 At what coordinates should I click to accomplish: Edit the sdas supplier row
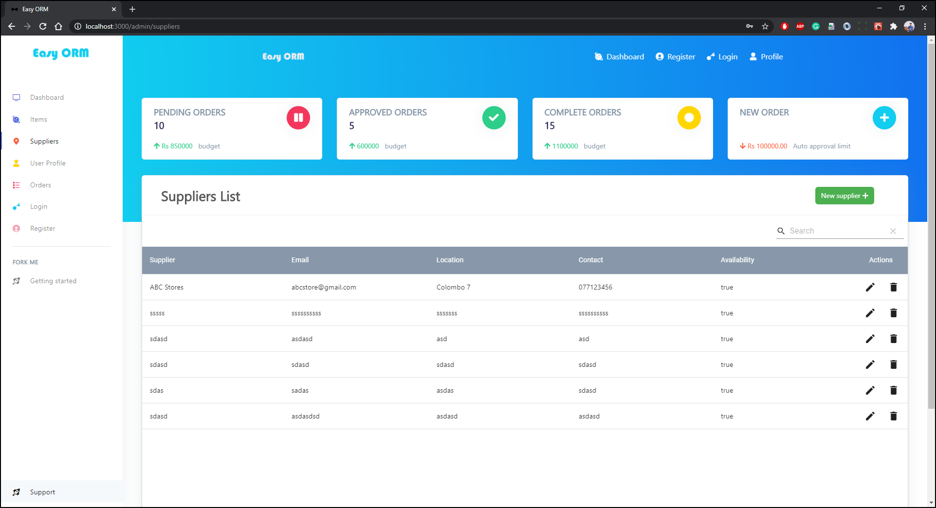click(x=870, y=390)
